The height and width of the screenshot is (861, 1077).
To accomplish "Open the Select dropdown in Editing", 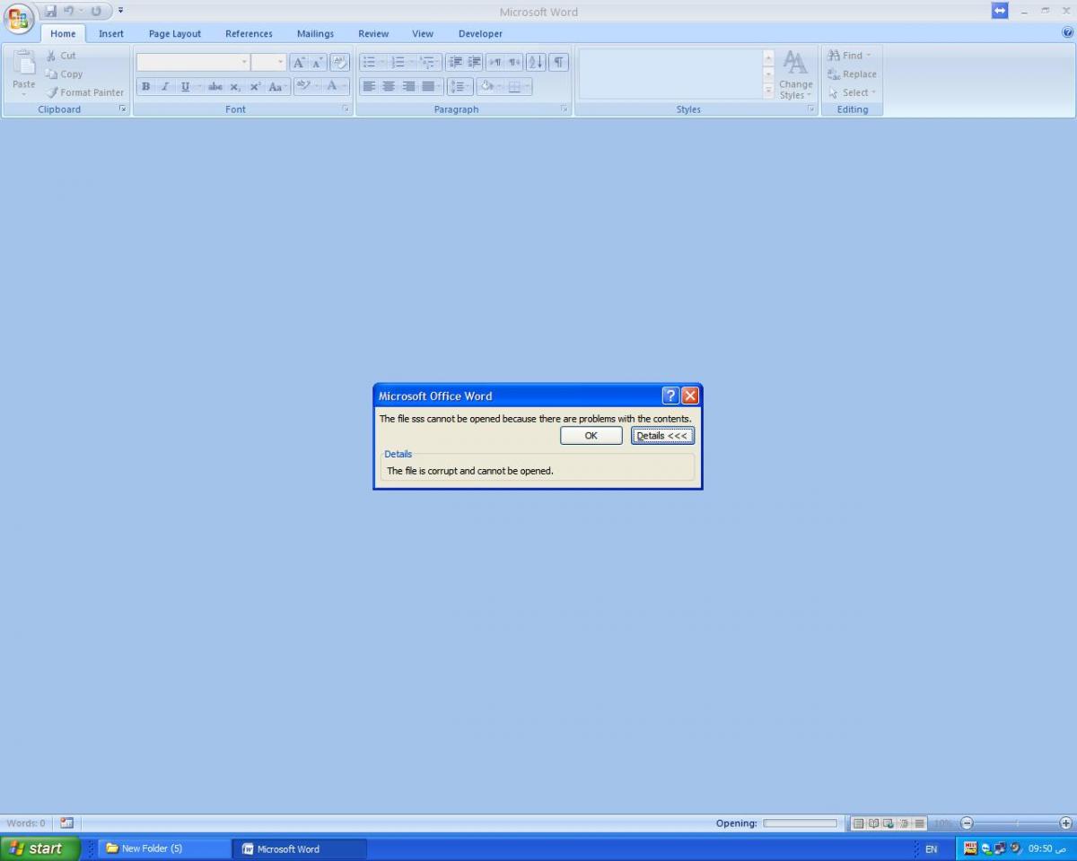I will (852, 92).
